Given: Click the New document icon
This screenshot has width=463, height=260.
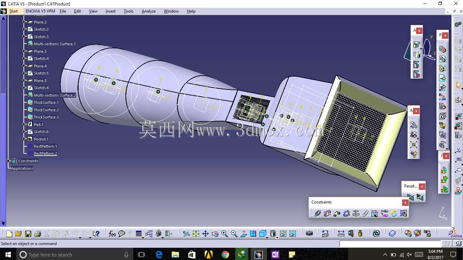Looking at the screenshot, I should click(9, 234).
